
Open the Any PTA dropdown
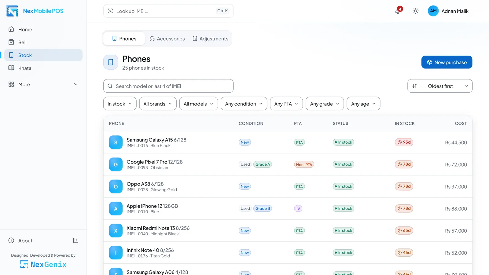pyautogui.click(x=286, y=104)
